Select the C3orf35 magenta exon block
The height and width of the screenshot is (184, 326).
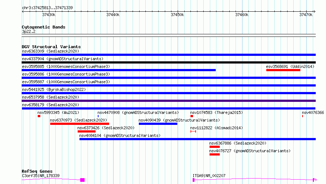coord(82,180)
